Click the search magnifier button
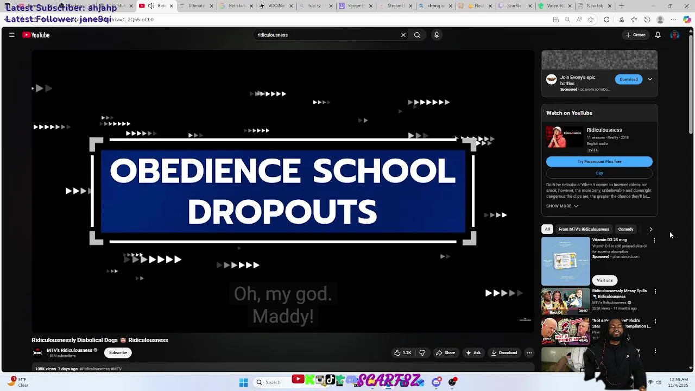 tap(417, 35)
